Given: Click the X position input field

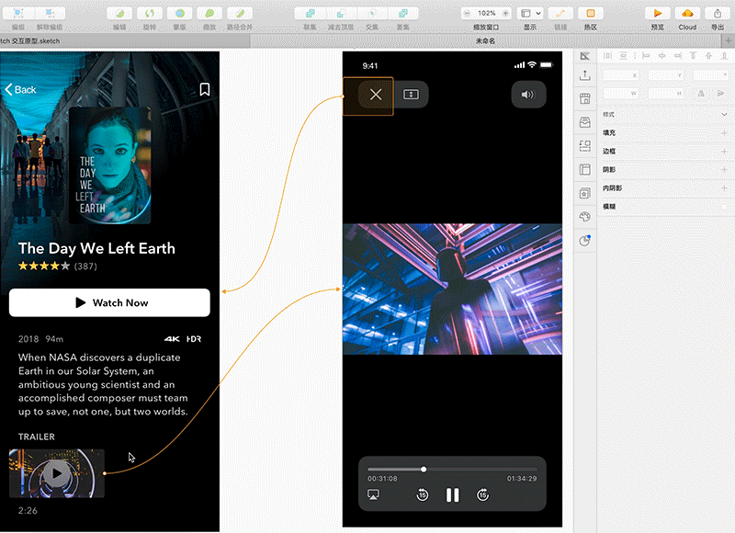Looking at the screenshot, I should (x=621, y=75).
